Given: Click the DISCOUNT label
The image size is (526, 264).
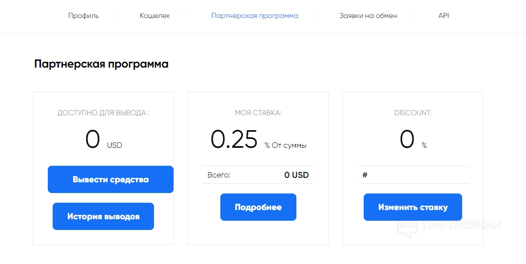Looking at the screenshot, I should [x=413, y=113].
